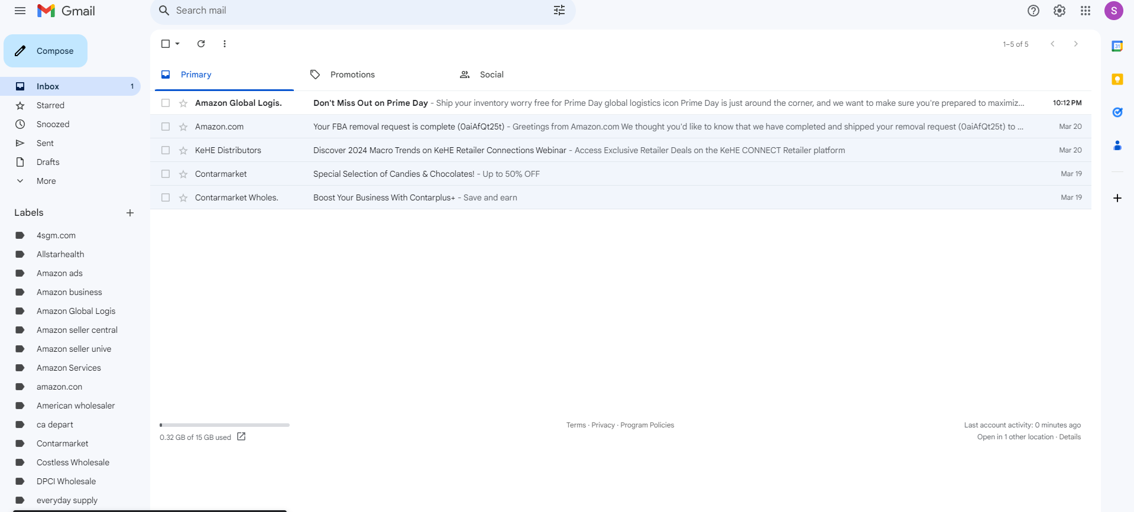The image size is (1134, 512).
Task: Star the Amazon.com FBA removal email
Action: pos(183,127)
